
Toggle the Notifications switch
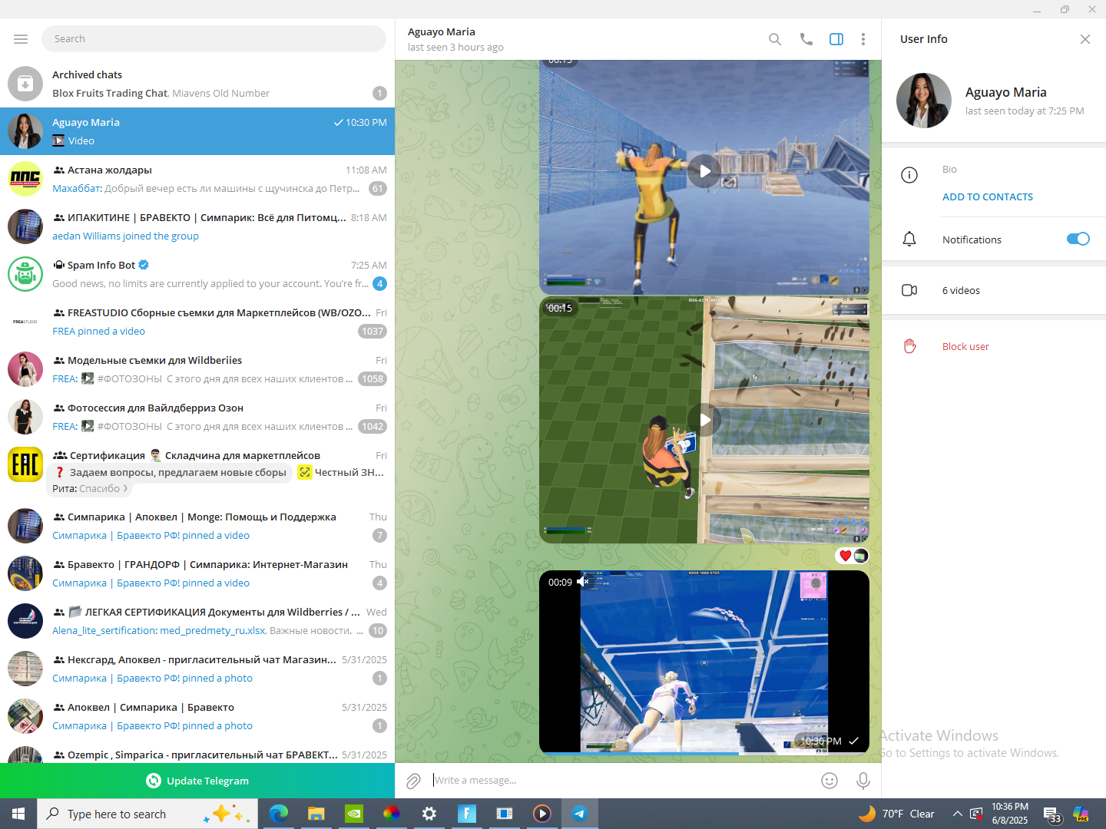click(x=1078, y=239)
